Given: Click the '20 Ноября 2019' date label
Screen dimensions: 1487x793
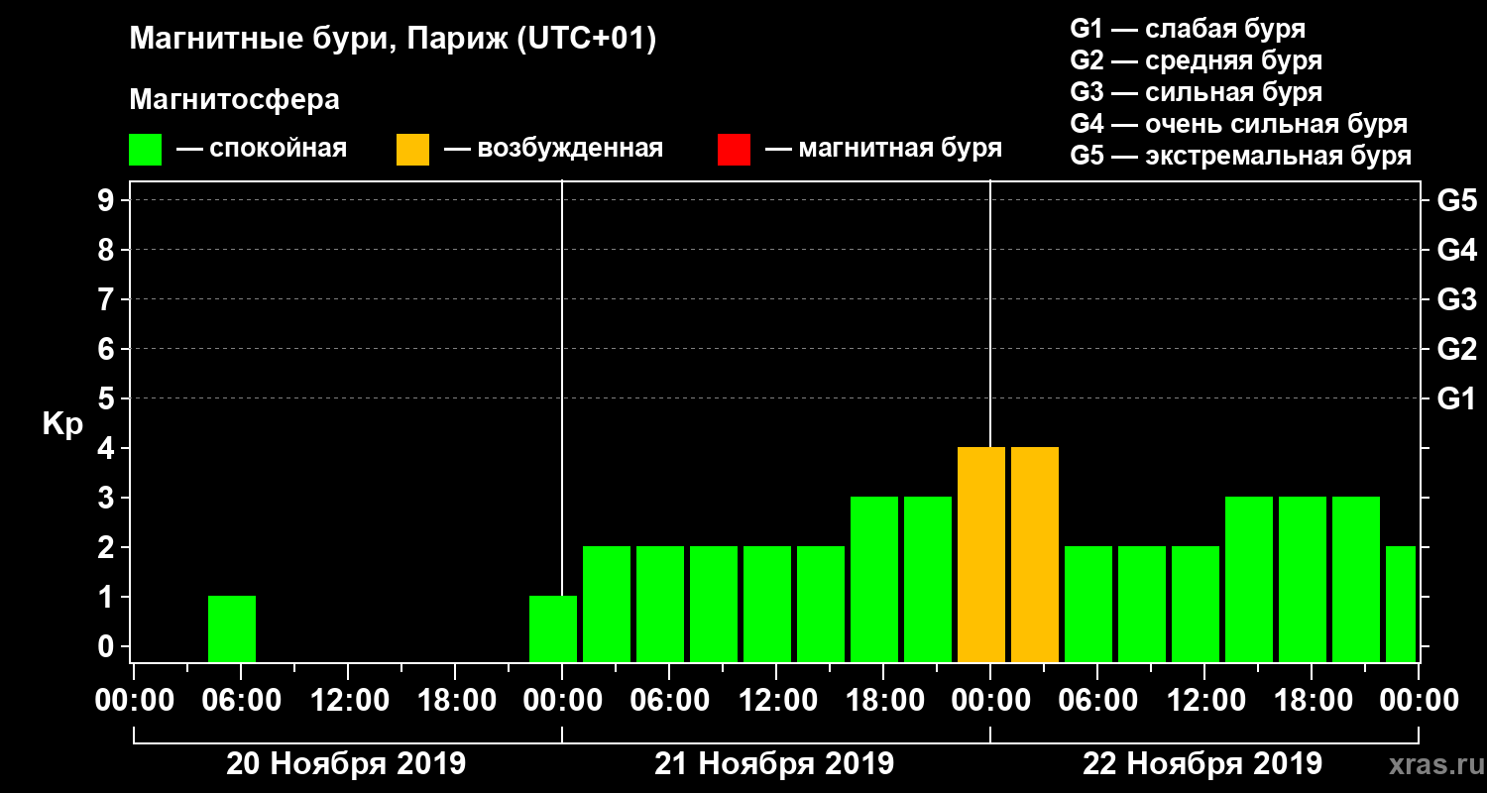Looking at the screenshot, I should [x=346, y=763].
